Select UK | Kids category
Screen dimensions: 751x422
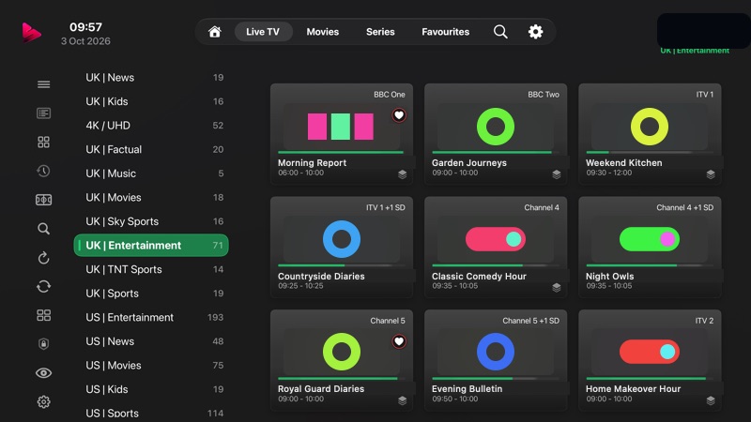click(x=151, y=101)
